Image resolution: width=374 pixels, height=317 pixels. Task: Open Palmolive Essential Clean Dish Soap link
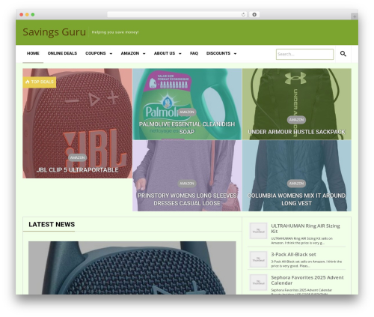tap(187, 128)
